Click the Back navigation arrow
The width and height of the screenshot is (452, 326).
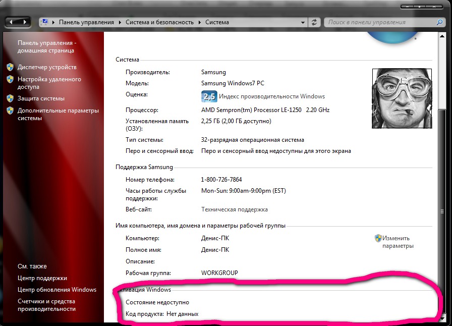coord(11,22)
